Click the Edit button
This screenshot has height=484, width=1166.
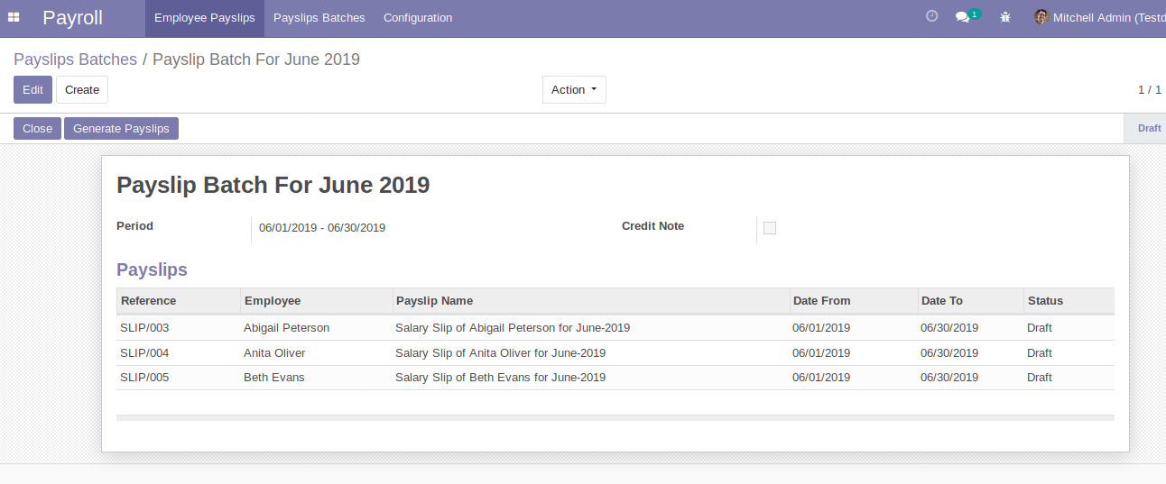[32, 90]
